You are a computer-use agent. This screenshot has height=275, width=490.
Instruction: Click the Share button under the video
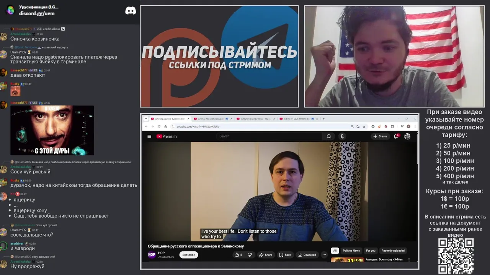(x=266, y=255)
